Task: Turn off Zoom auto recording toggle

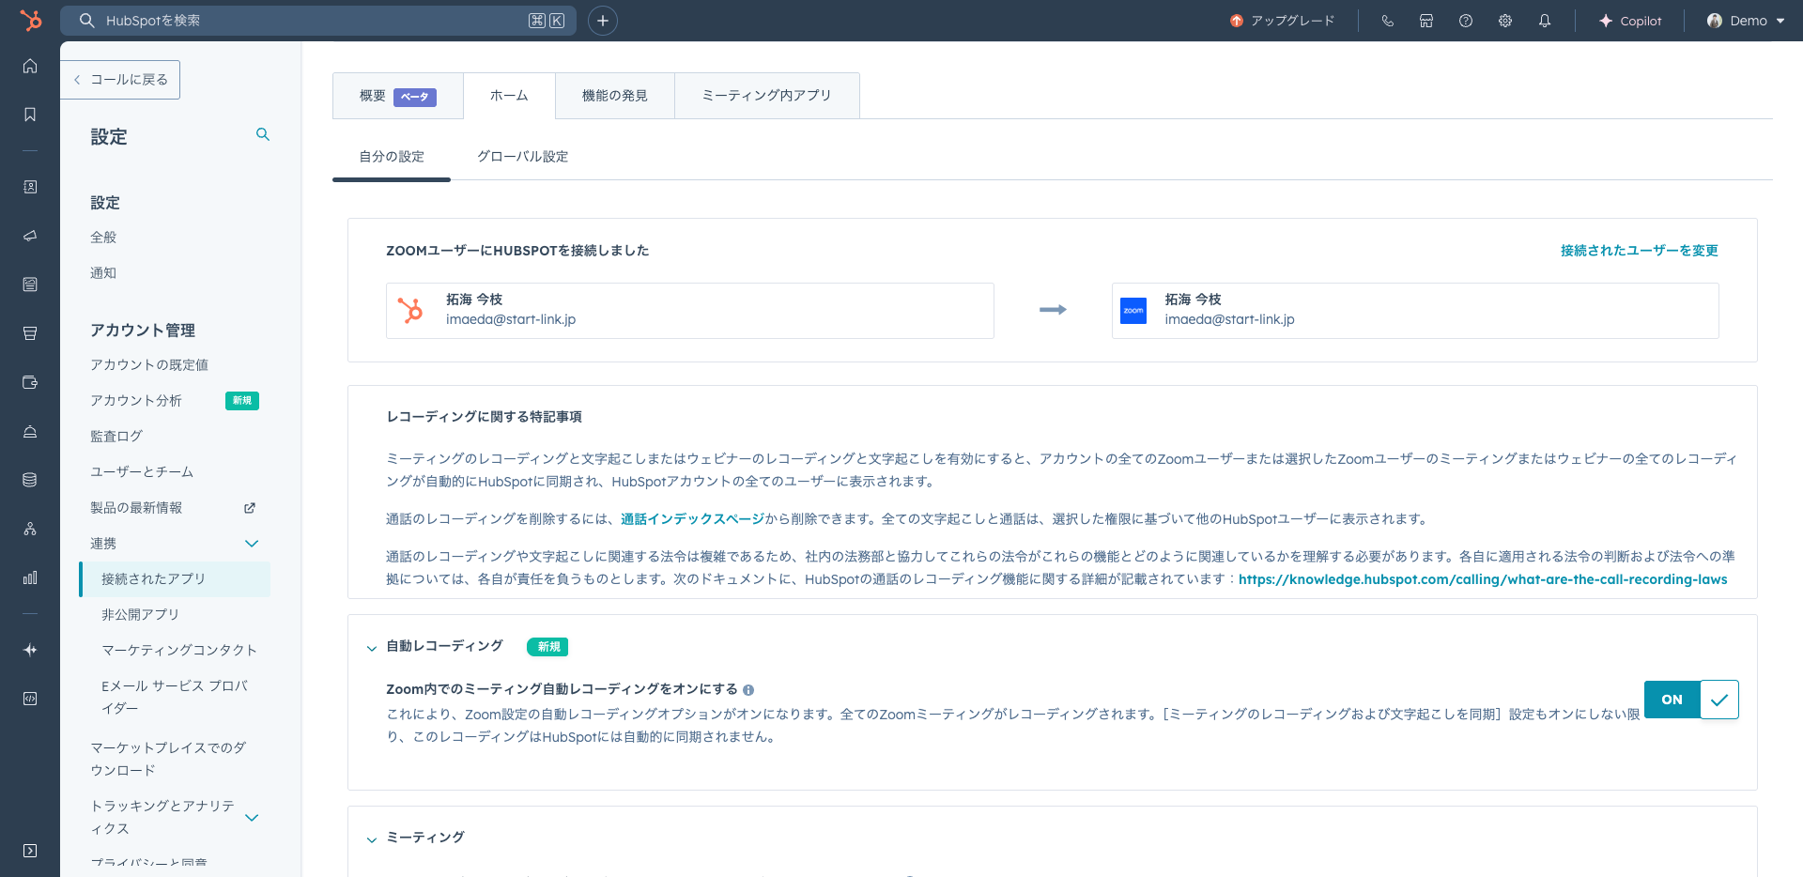Action: (x=1690, y=700)
